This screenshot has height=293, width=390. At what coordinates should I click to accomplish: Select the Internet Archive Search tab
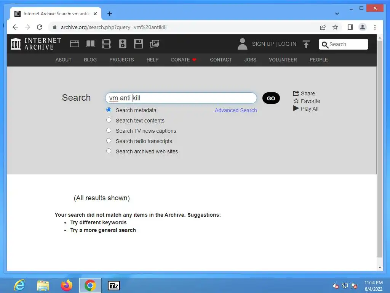pyautogui.click(x=56, y=14)
